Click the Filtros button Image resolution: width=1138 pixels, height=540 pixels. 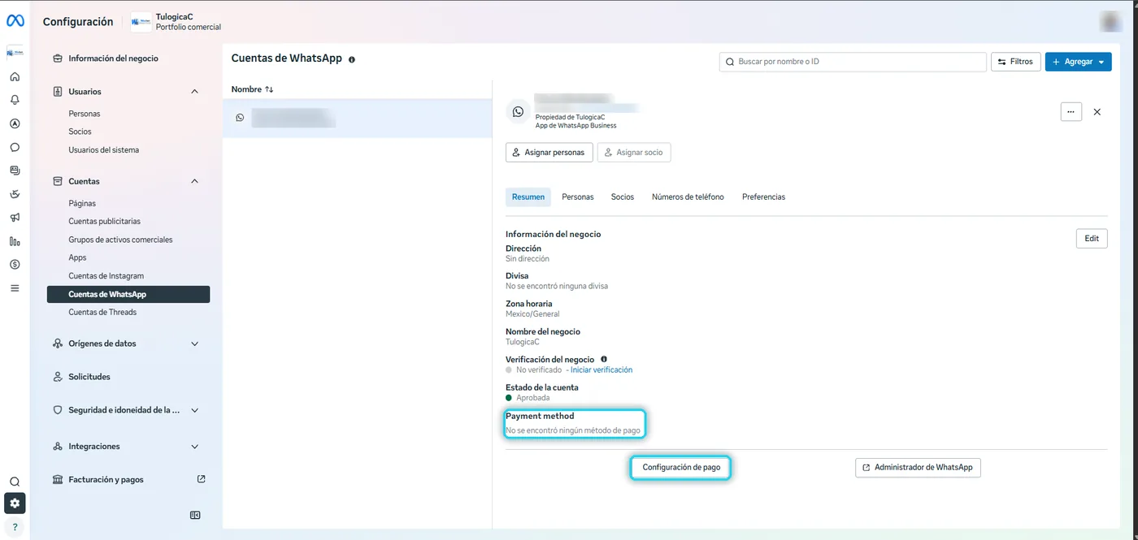click(1015, 62)
